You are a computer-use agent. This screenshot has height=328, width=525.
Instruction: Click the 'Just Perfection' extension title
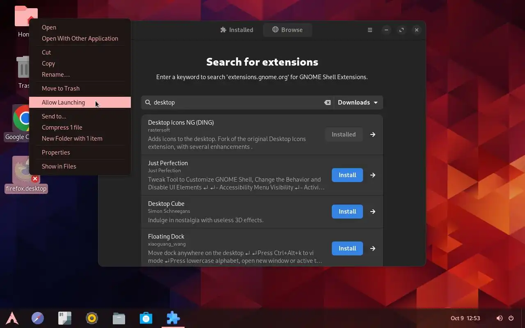168,163
